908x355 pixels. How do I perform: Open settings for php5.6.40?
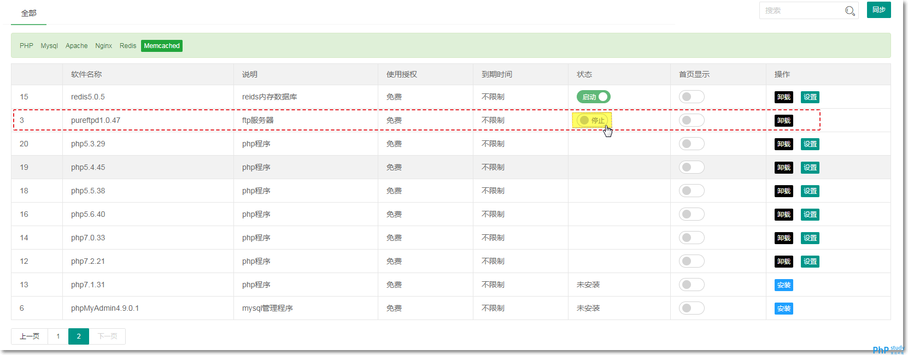coord(810,215)
